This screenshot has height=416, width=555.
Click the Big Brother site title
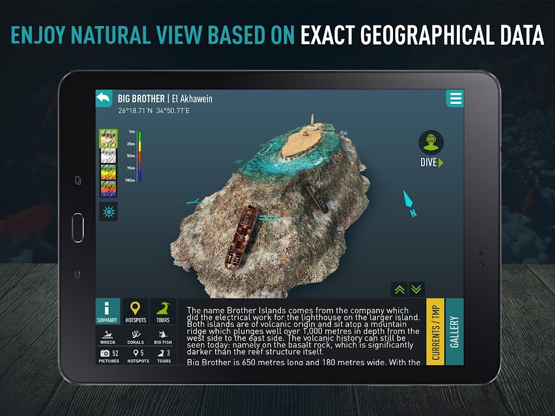(141, 99)
